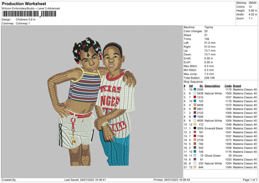This screenshot has width=259, height=183.
Task: Click the 'Page 1 of 1' indicator
Action: coord(250,180)
